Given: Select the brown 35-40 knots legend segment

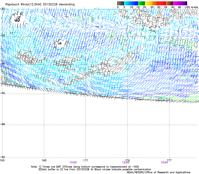Looking at the screenshot, I should [169, 3].
